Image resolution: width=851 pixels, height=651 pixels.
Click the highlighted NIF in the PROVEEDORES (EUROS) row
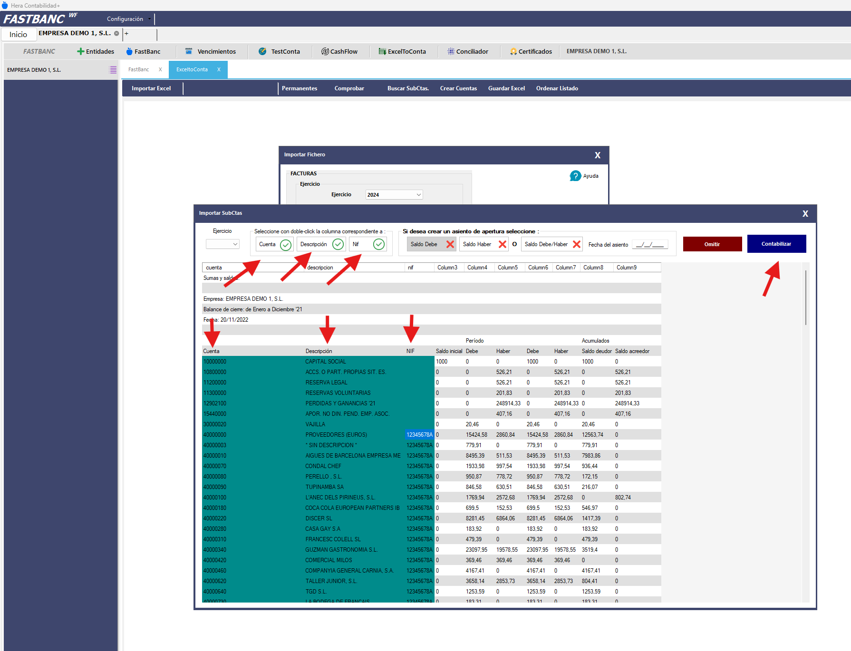pos(419,435)
